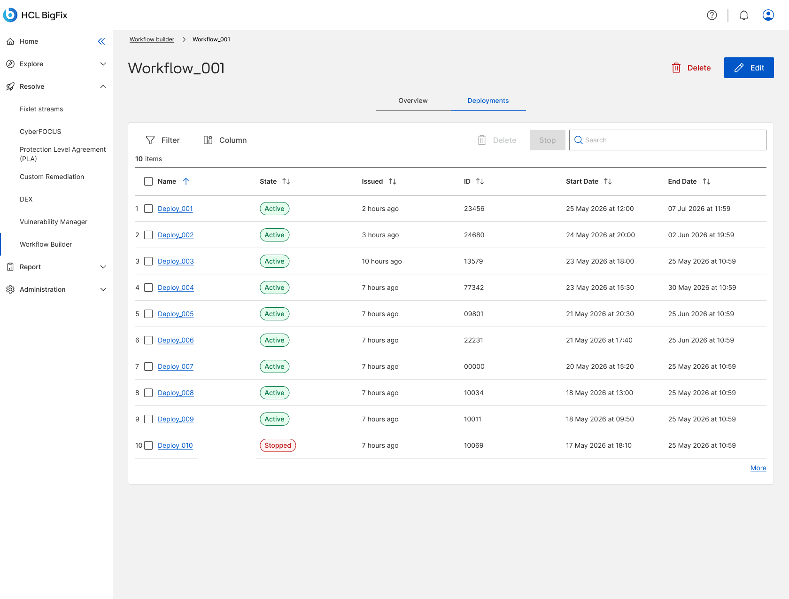Screen dimensions: 789x599
Task: Click the Report clipboard icon
Action: 10,267
